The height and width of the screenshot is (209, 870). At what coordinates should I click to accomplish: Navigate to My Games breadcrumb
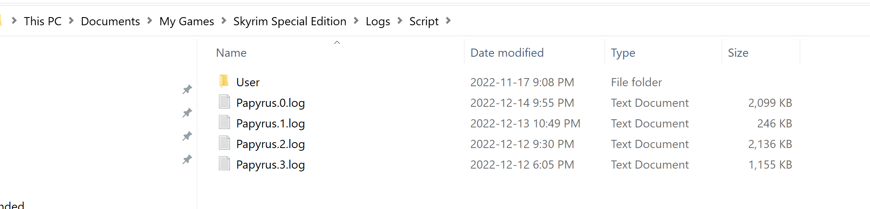187,21
